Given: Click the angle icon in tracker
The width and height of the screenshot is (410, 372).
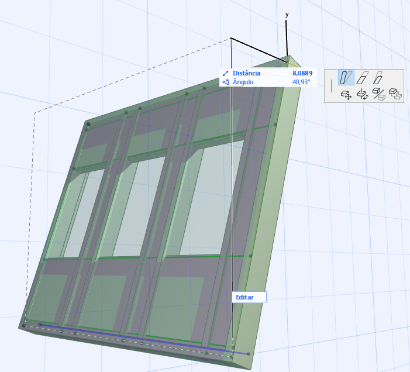Looking at the screenshot, I should coord(226,82).
